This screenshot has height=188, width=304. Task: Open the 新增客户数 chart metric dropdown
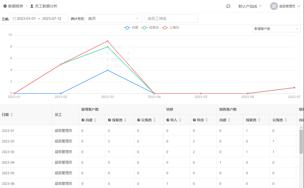pos(276,29)
